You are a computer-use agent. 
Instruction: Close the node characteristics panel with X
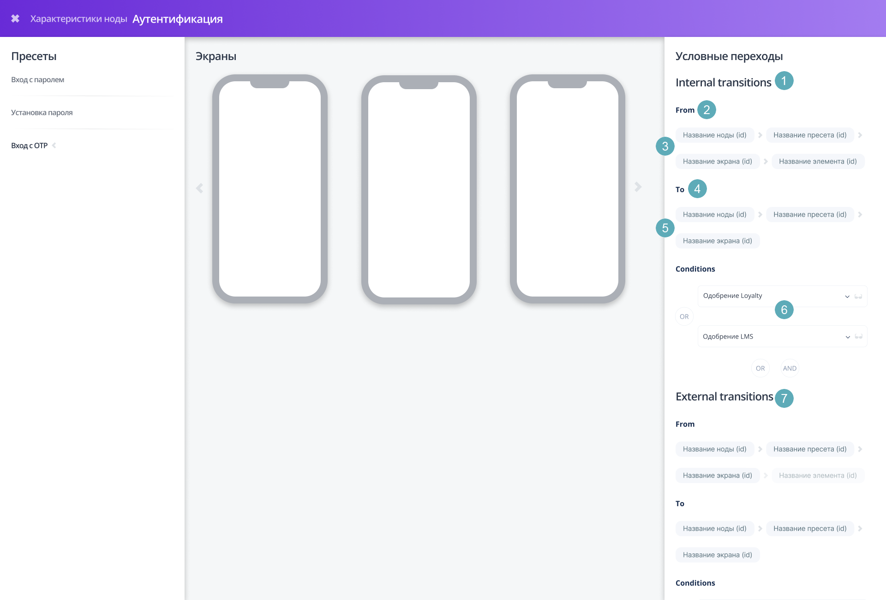point(15,18)
